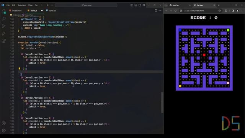Click the SCORE : 0 text
Viewport: 245px width, 138px height.
pyautogui.click(x=204, y=18)
